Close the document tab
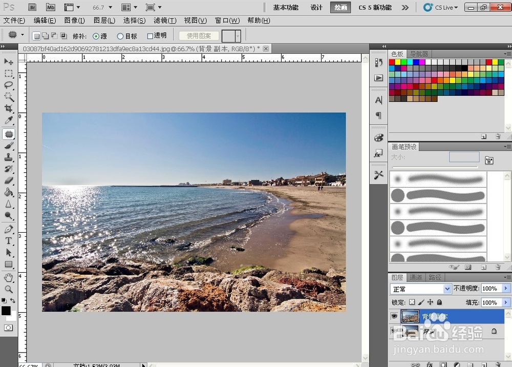 (x=266, y=49)
